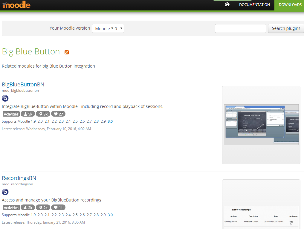Click the BigBlueButton logo under mod_recordingsbn
The height and width of the screenshot is (229, 304).
click(5, 192)
